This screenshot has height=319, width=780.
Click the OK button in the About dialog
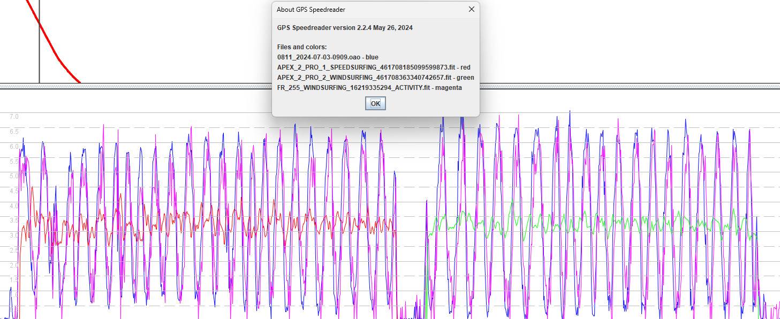click(x=375, y=103)
